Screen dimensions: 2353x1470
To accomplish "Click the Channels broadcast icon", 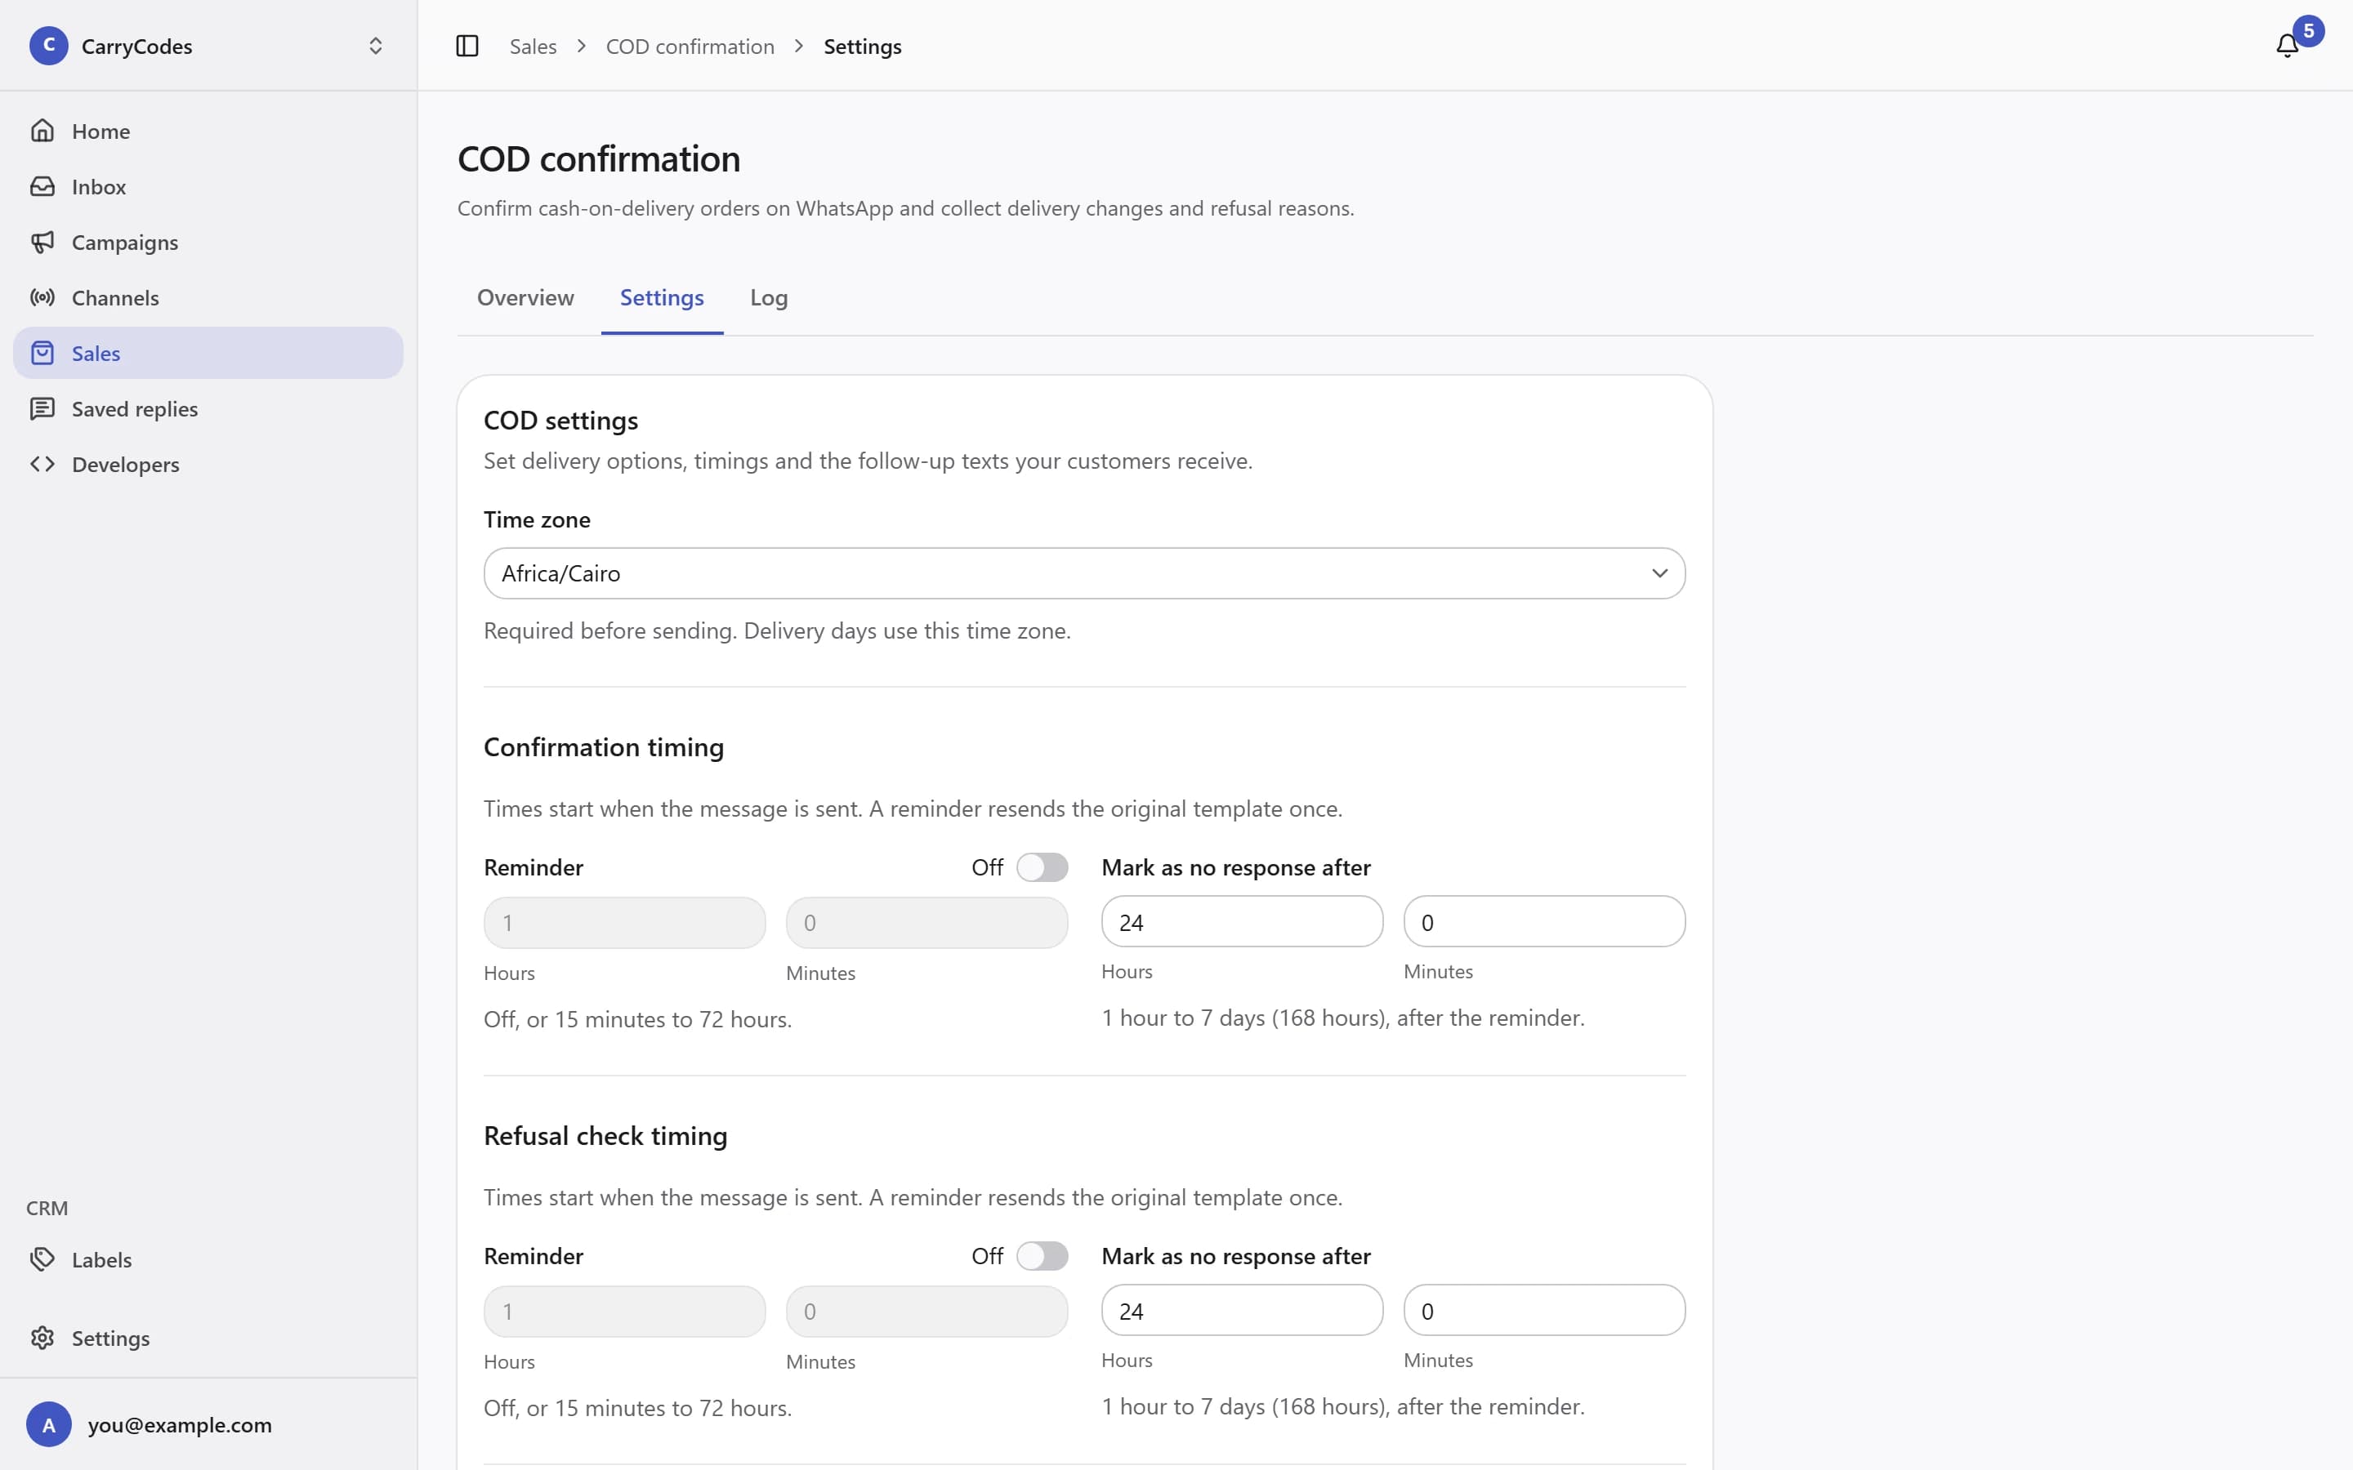I will click(42, 297).
